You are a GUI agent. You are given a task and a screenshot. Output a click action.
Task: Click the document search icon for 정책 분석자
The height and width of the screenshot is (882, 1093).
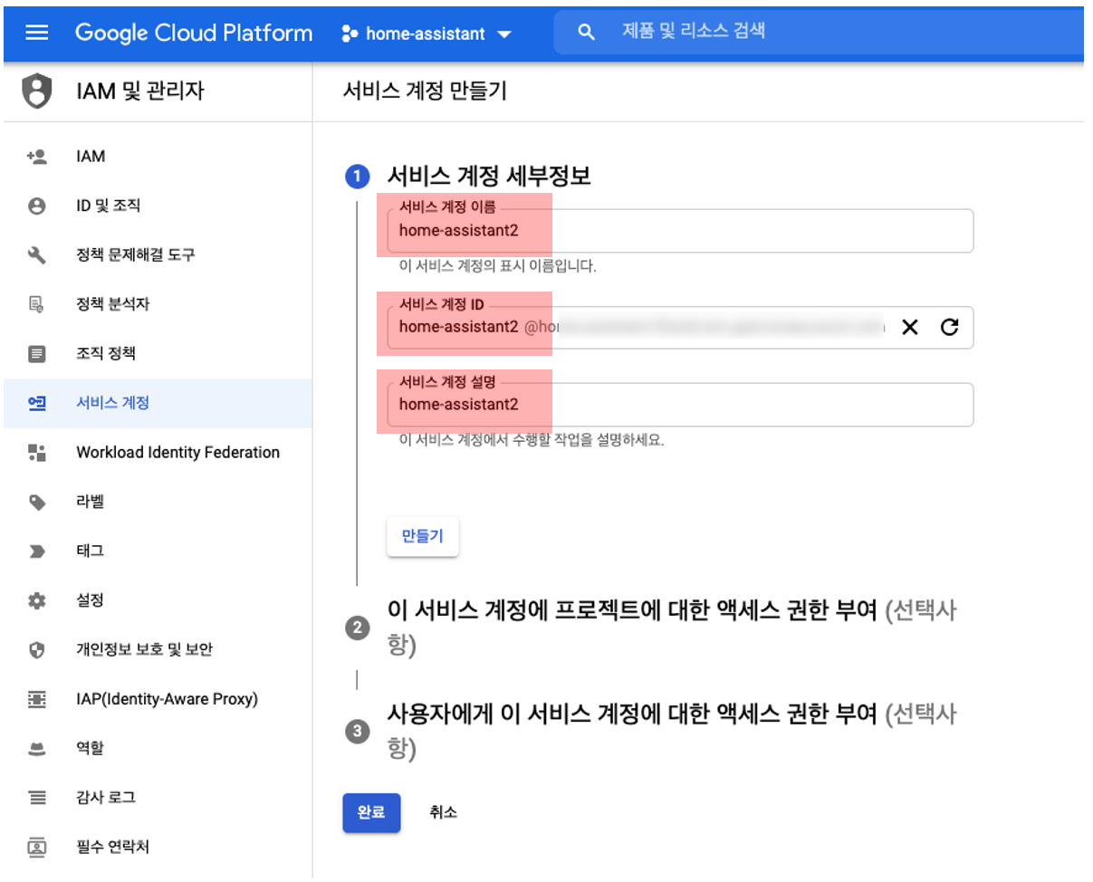point(37,304)
